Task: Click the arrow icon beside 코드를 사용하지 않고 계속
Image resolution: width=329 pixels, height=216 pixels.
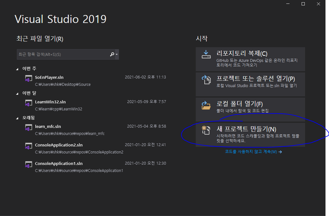Action: (280, 152)
